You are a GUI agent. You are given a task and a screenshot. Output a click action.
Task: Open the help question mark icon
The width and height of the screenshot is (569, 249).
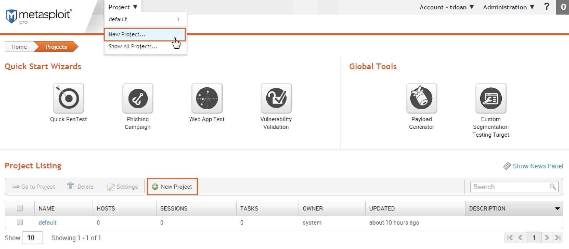[x=547, y=7]
